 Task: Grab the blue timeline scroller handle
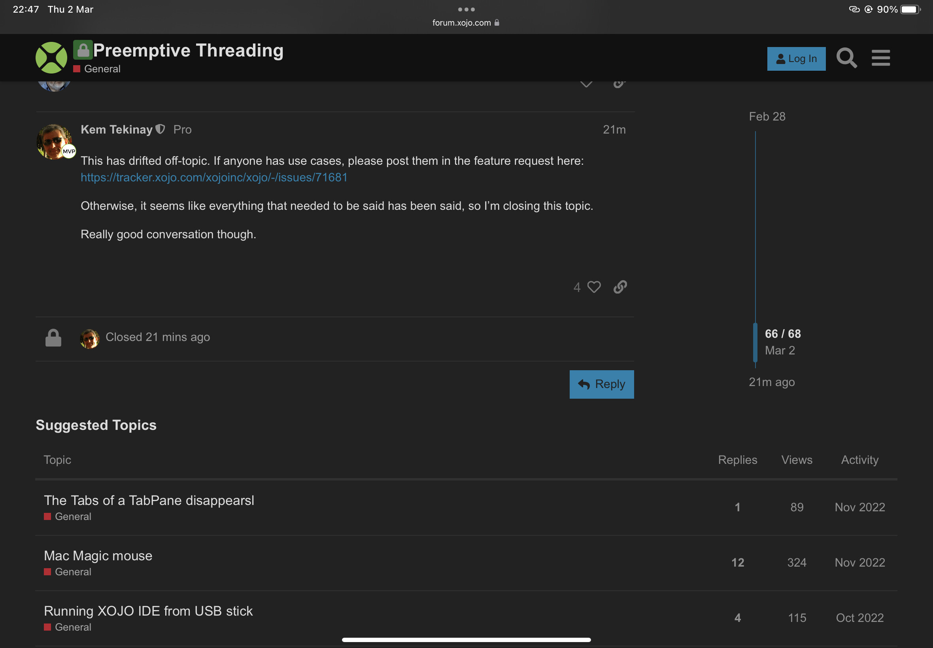[755, 343]
